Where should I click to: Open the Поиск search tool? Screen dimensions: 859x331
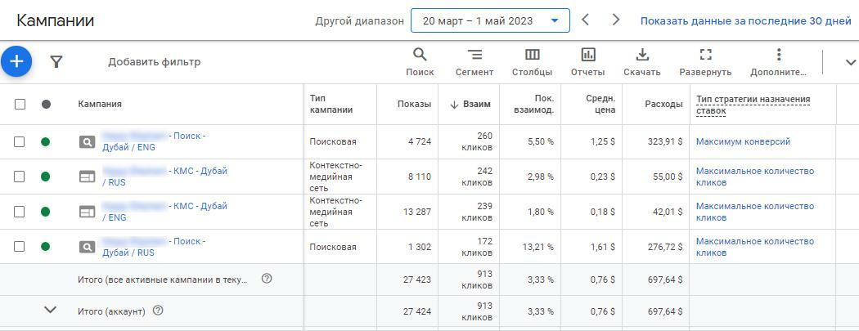[x=420, y=61]
